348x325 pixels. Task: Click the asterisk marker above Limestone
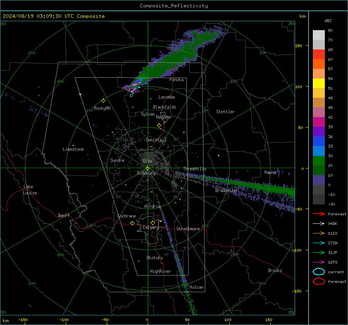coord(73,146)
